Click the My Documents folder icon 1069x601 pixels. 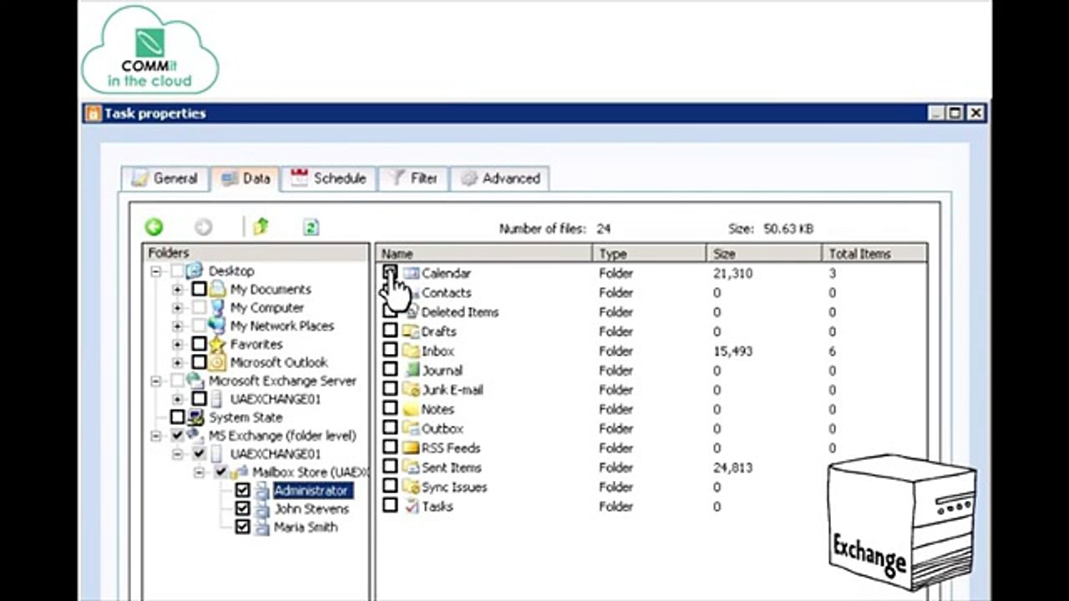point(217,289)
